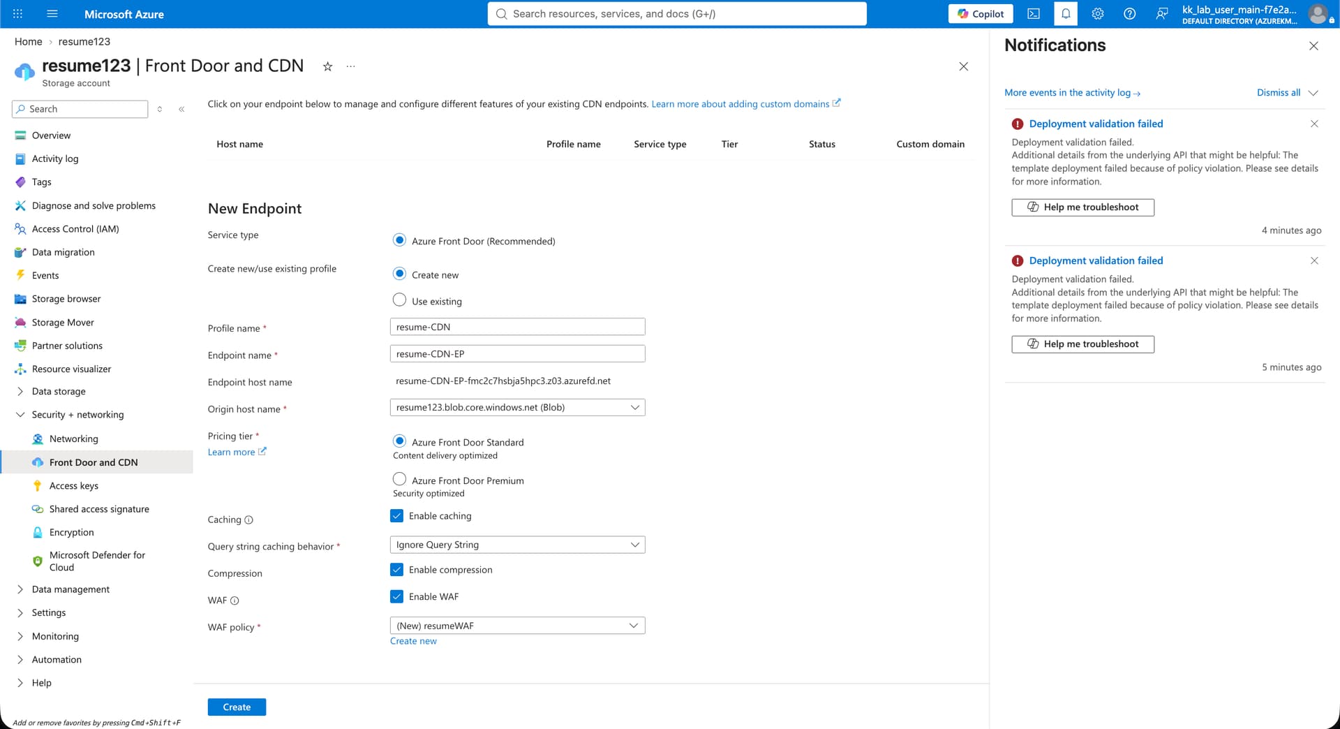Open the feedback icon in top bar

click(x=1162, y=14)
